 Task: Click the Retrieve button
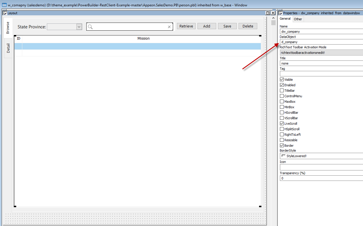click(x=186, y=26)
